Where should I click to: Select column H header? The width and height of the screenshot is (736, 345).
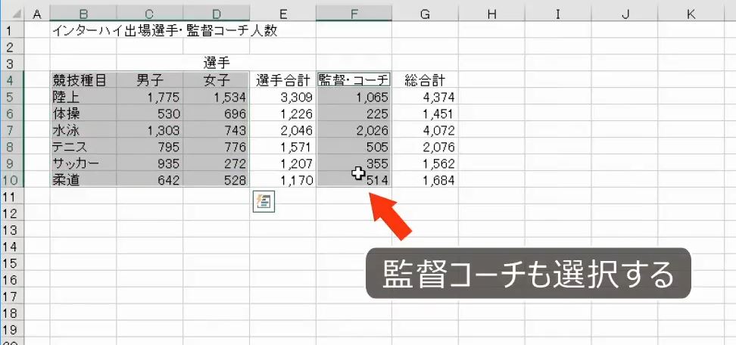tap(491, 14)
